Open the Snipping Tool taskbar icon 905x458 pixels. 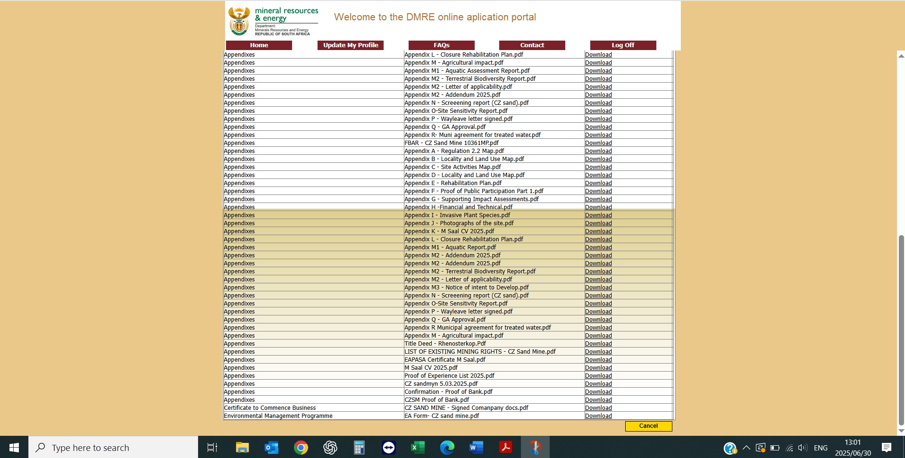point(535,447)
